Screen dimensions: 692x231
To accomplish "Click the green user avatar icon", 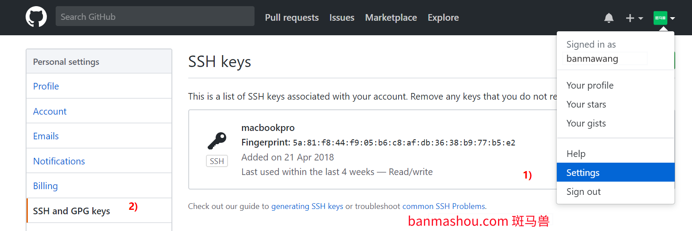I will point(661,18).
